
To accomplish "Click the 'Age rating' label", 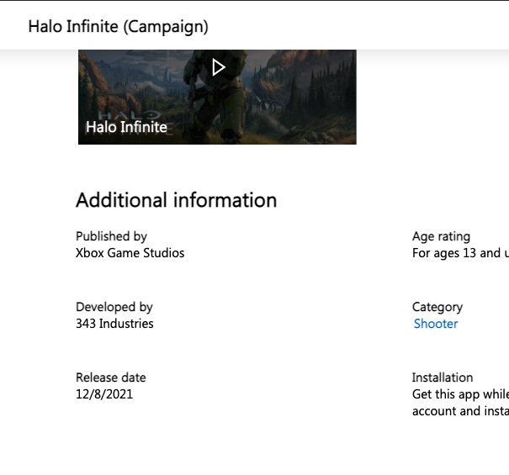I will tap(441, 236).
